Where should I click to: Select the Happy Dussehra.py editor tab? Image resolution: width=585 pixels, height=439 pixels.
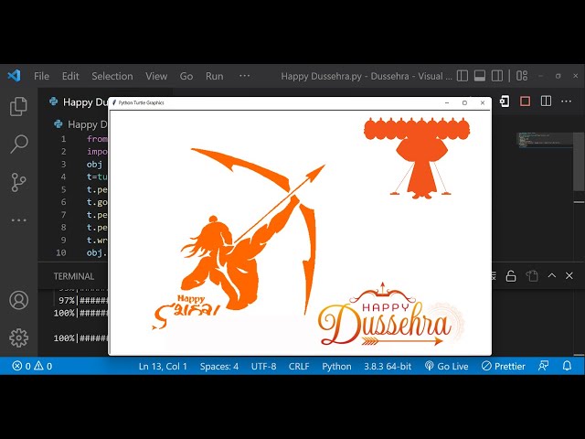point(78,102)
